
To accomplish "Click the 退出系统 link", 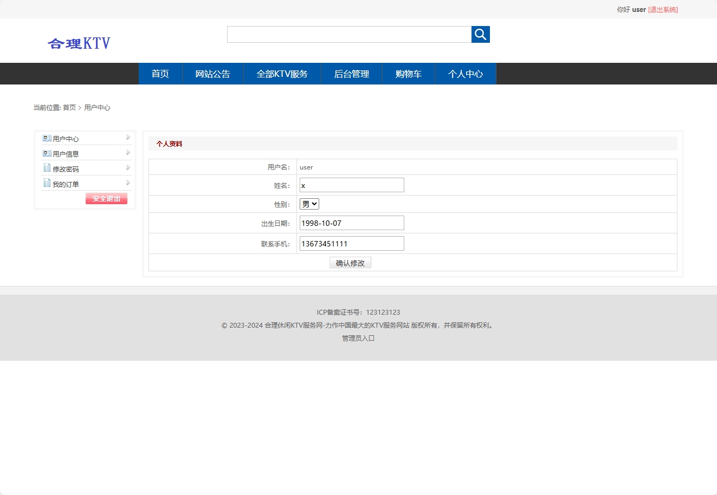I will [x=663, y=9].
